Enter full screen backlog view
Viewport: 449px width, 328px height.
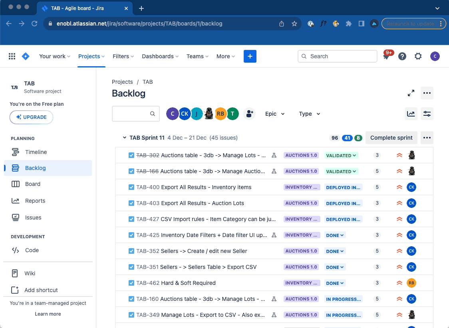click(411, 93)
